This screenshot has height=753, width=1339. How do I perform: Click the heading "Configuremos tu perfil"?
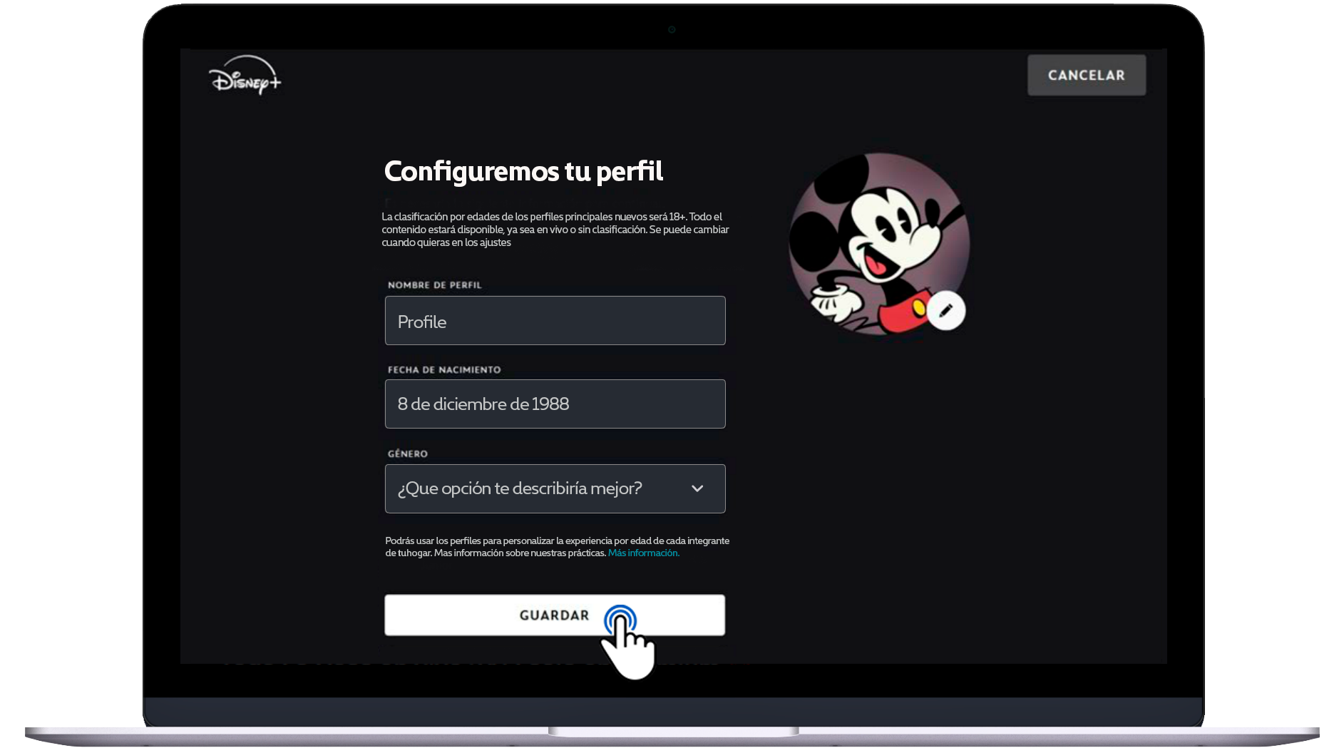[523, 172]
